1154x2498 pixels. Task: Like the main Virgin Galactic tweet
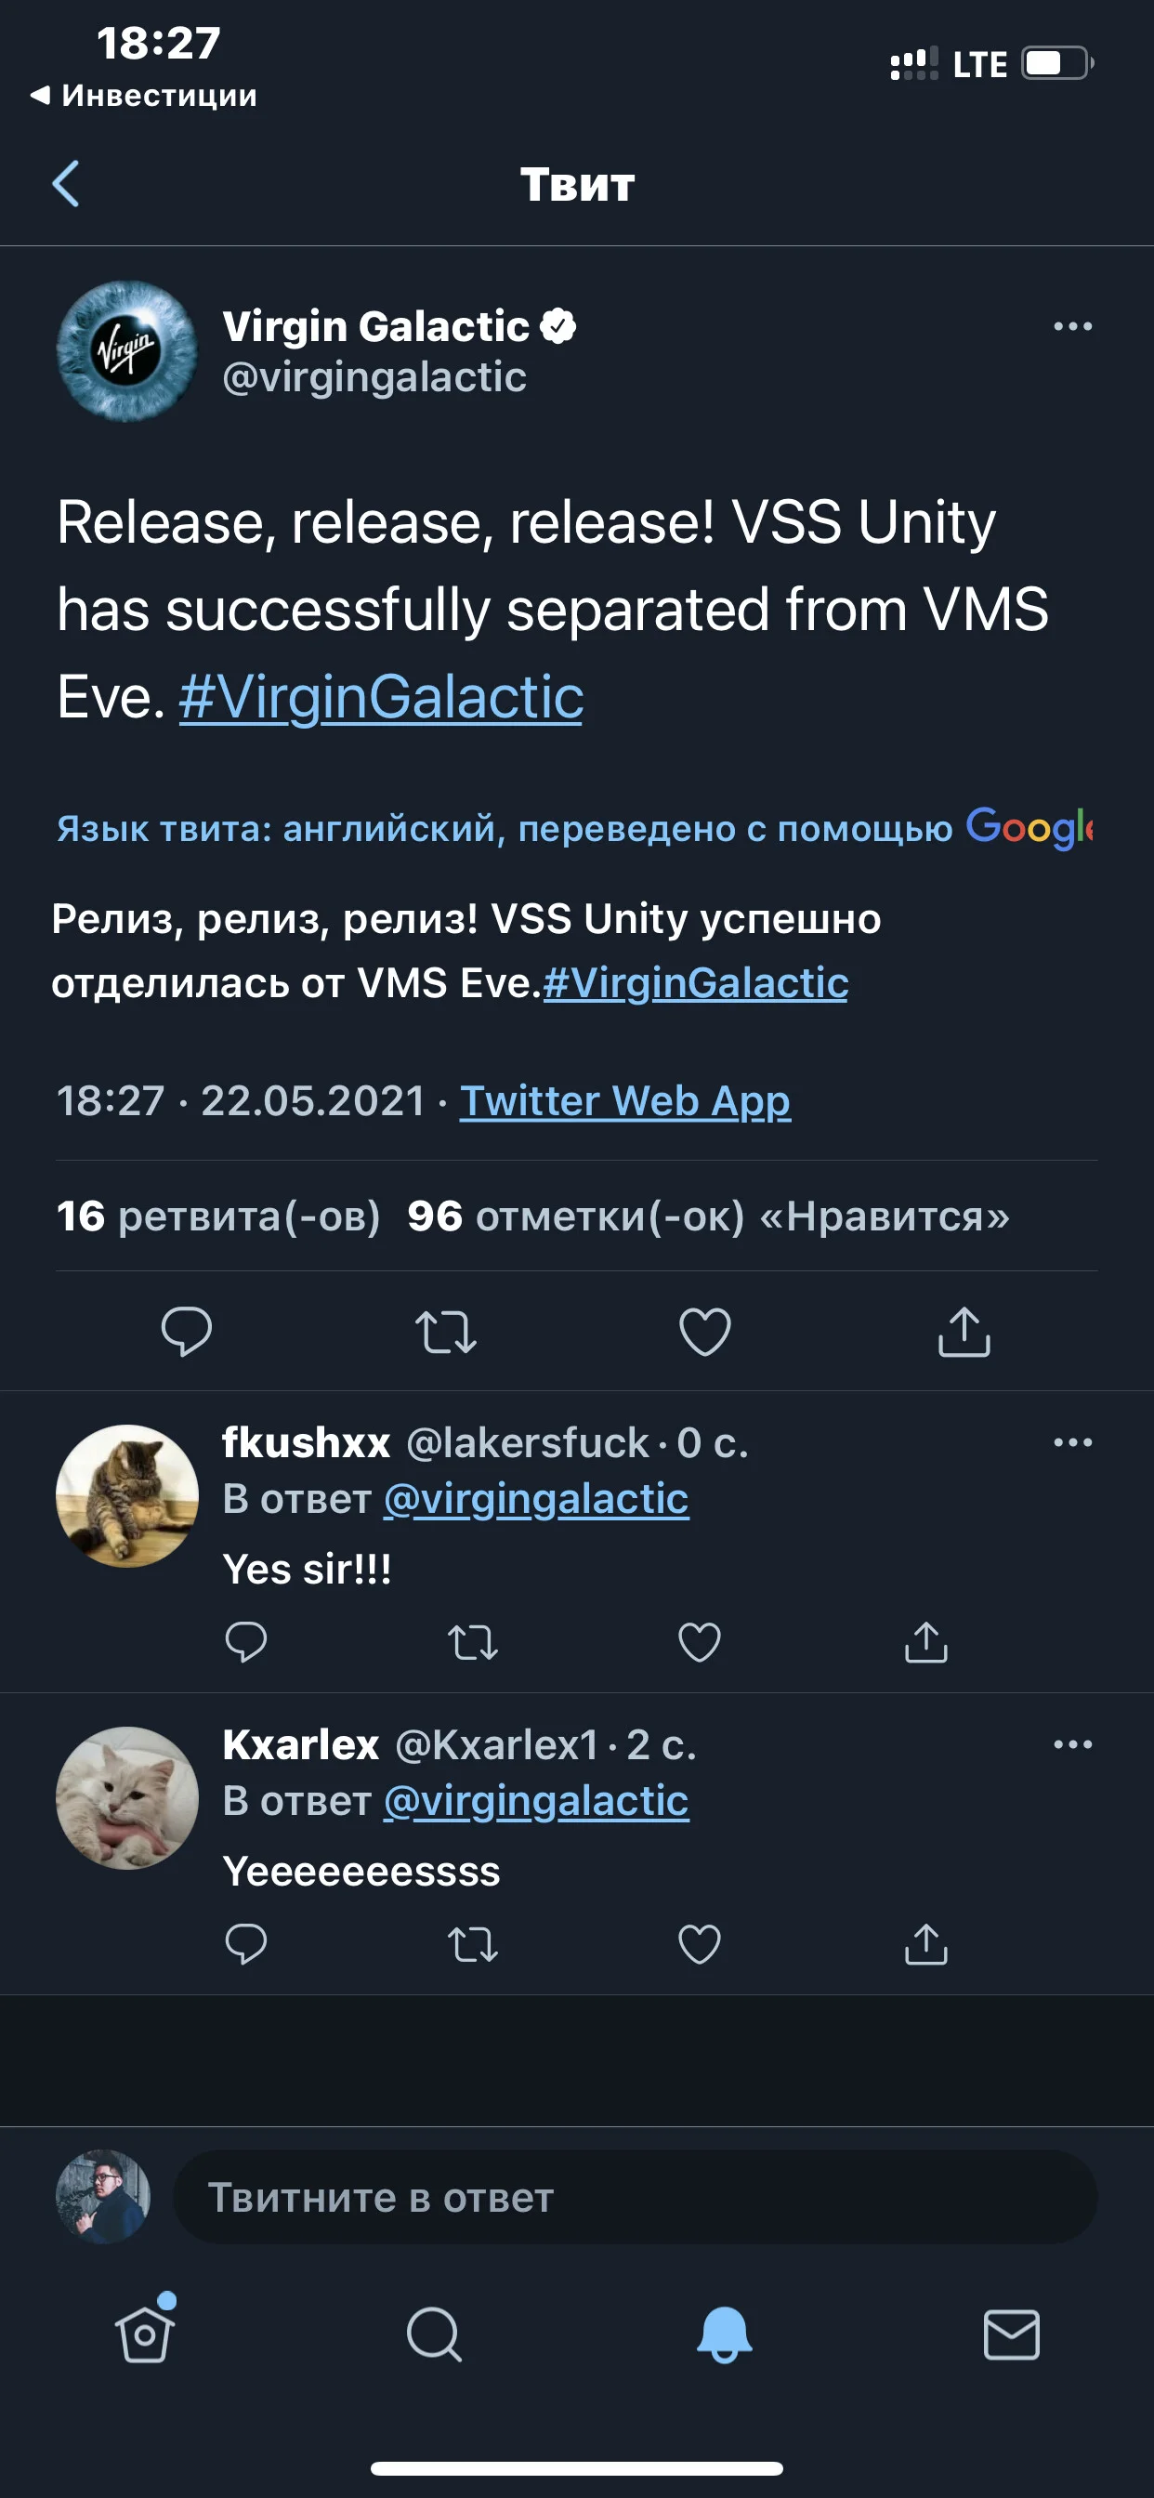pyautogui.click(x=705, y=1332)
